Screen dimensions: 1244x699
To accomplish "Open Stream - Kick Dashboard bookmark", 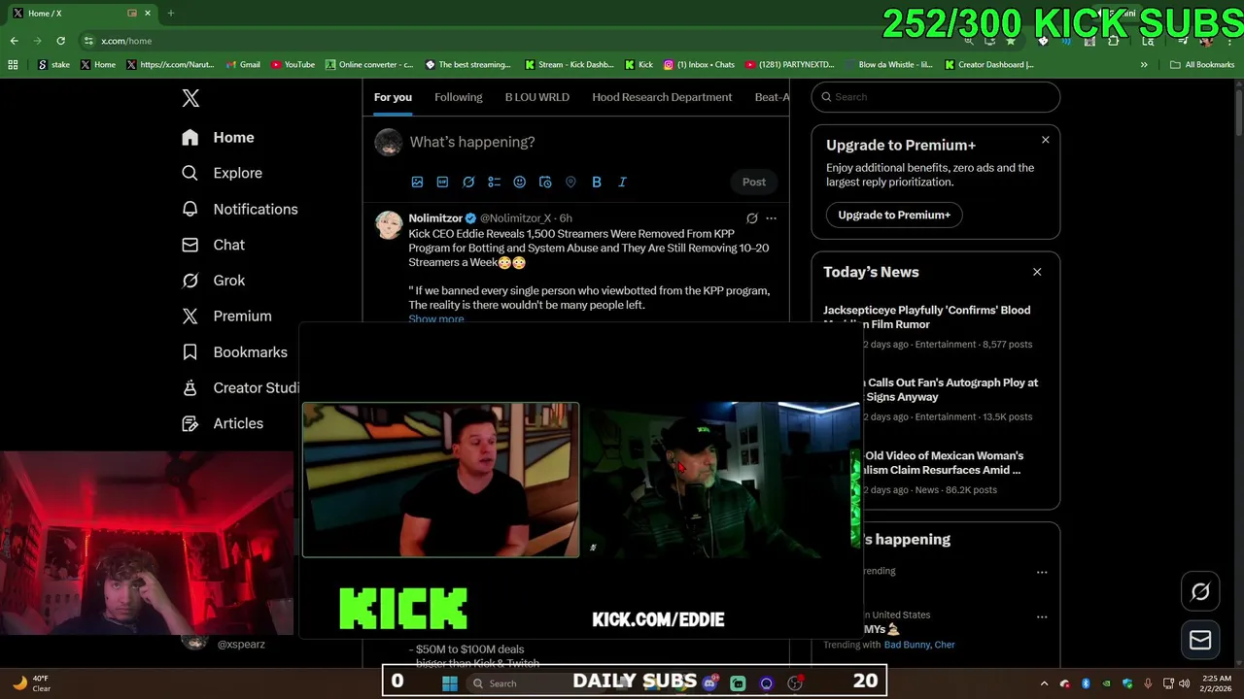I will [569, 65].
